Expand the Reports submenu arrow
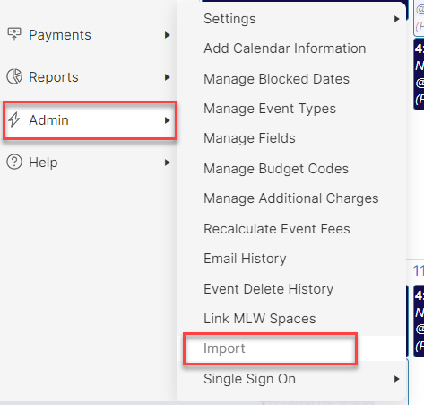 point(168,77)
